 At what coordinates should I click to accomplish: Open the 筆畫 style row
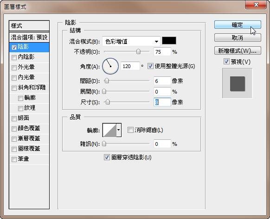pos(29,159)
